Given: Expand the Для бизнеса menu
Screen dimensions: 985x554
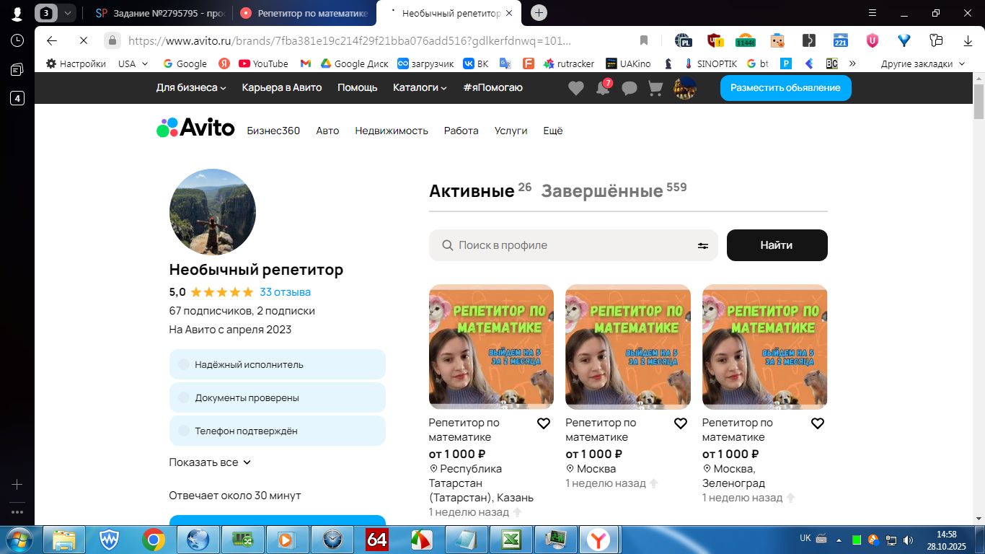Looking at the screenshot, I should click(x=191, y=87).
